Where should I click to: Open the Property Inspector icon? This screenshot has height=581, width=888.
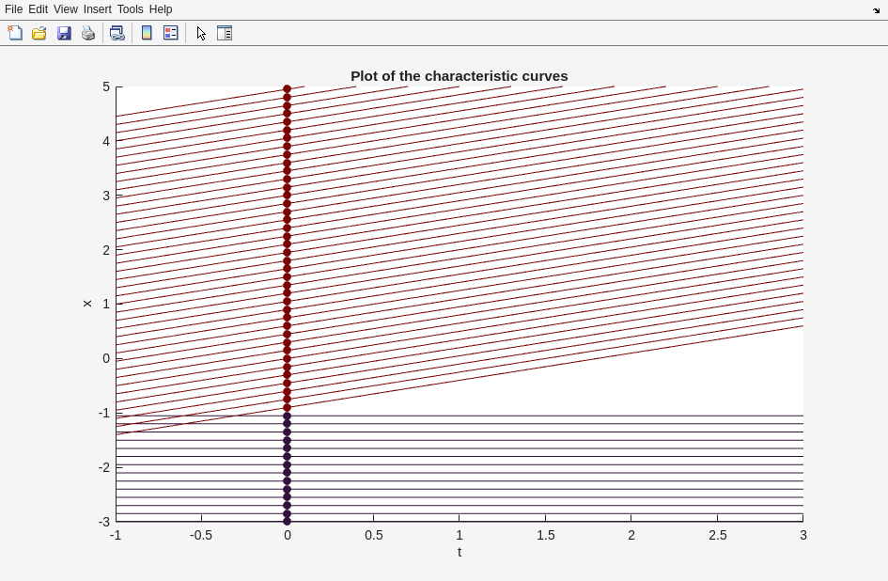tap(225, 33)
